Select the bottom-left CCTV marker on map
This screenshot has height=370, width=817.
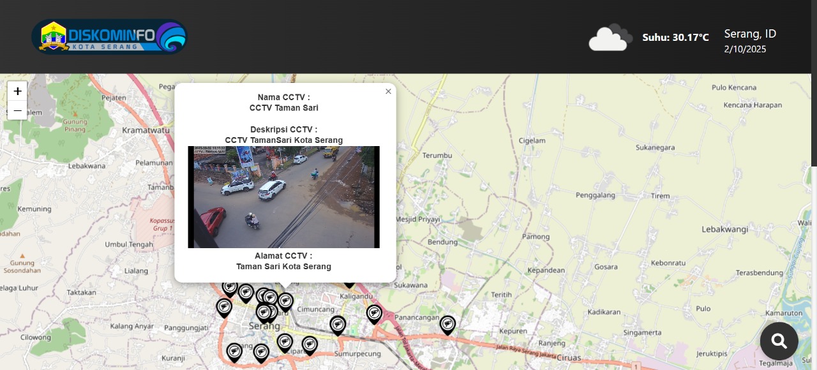pos(234,352)
